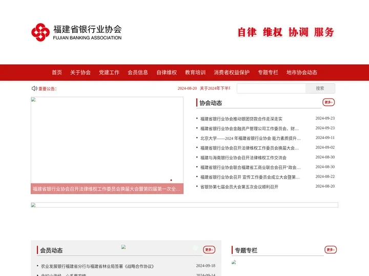Click date 2024-09-11 in 协会动态 list
The image size is (369, 276).
pos(325,138)
